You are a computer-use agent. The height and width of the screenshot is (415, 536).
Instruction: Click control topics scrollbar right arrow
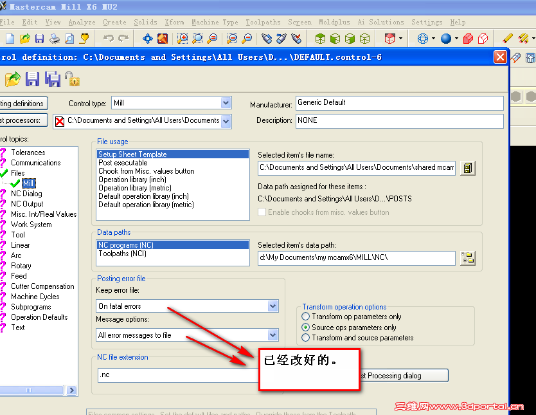71,390
